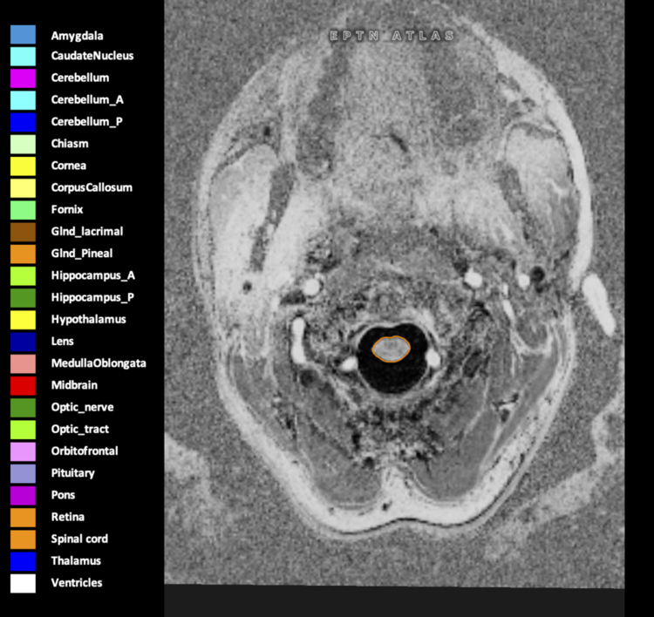The width and height of the screenshot is (654, 617).
Task: Select the Fornix green swatch
Action: click(x=23, y=210)
